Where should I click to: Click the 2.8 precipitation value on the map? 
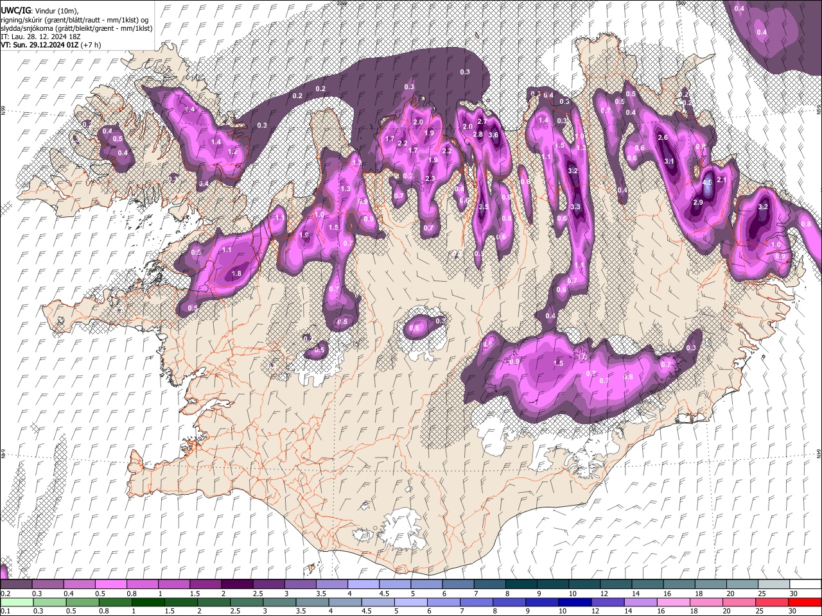click(477, 134)
